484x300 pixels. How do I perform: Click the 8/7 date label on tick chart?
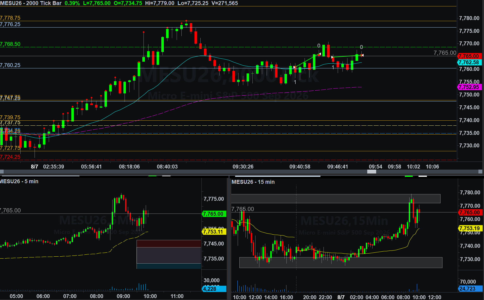[x=35, y=167]
